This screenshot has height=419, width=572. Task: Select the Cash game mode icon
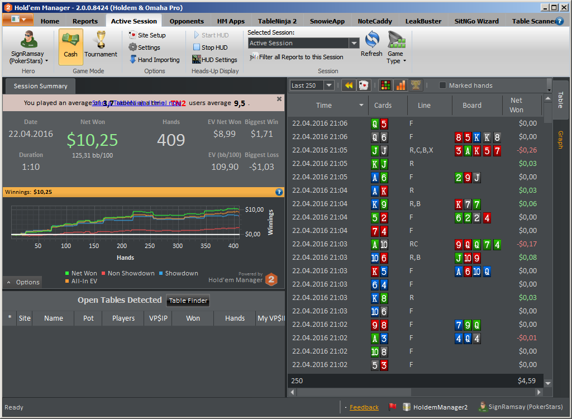(70, 47)
